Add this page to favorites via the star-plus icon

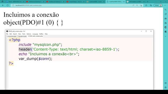(x=141, y=5)
